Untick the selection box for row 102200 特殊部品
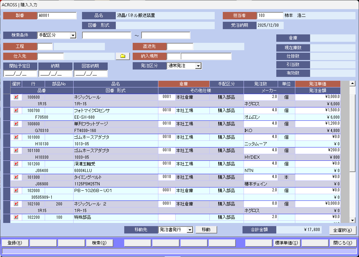This screenshot has height=257, width=359. tap(16, 217)
